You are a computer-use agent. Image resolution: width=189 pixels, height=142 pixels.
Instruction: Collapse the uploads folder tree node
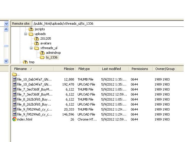(x=26, y=34)
